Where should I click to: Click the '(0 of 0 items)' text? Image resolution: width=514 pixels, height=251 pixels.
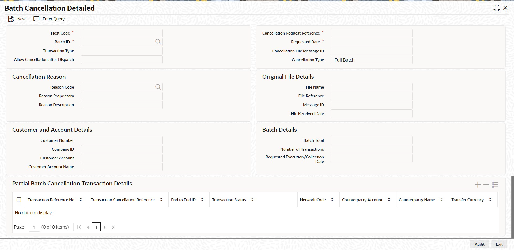[55, 227]
